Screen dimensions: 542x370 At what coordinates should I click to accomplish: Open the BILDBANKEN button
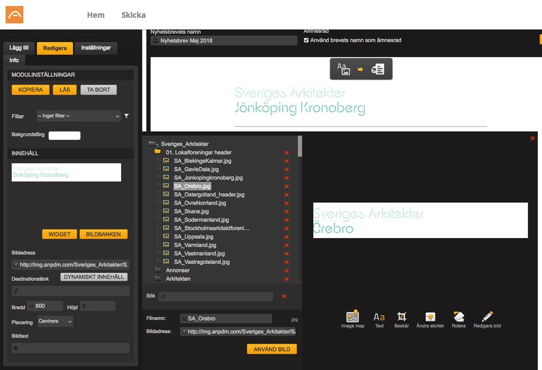point(103,234)
